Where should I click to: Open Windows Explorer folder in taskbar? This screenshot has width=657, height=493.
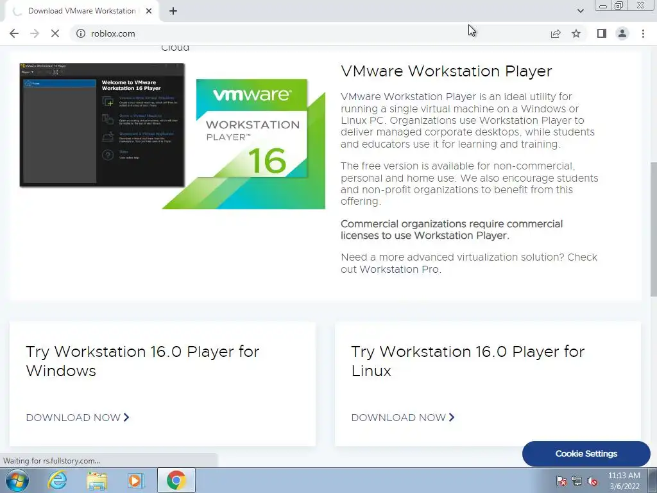[x=97, y=480]
